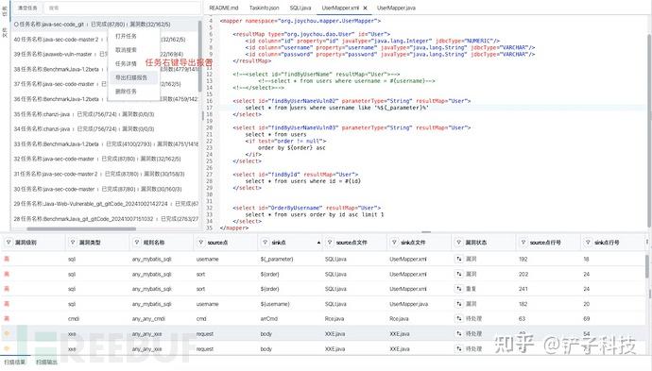
Task: Switch to README.md tab
Action: [x=224, y=8]
